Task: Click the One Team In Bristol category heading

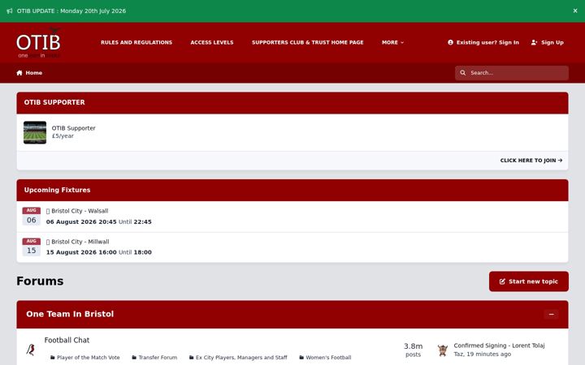Action: 70,315
